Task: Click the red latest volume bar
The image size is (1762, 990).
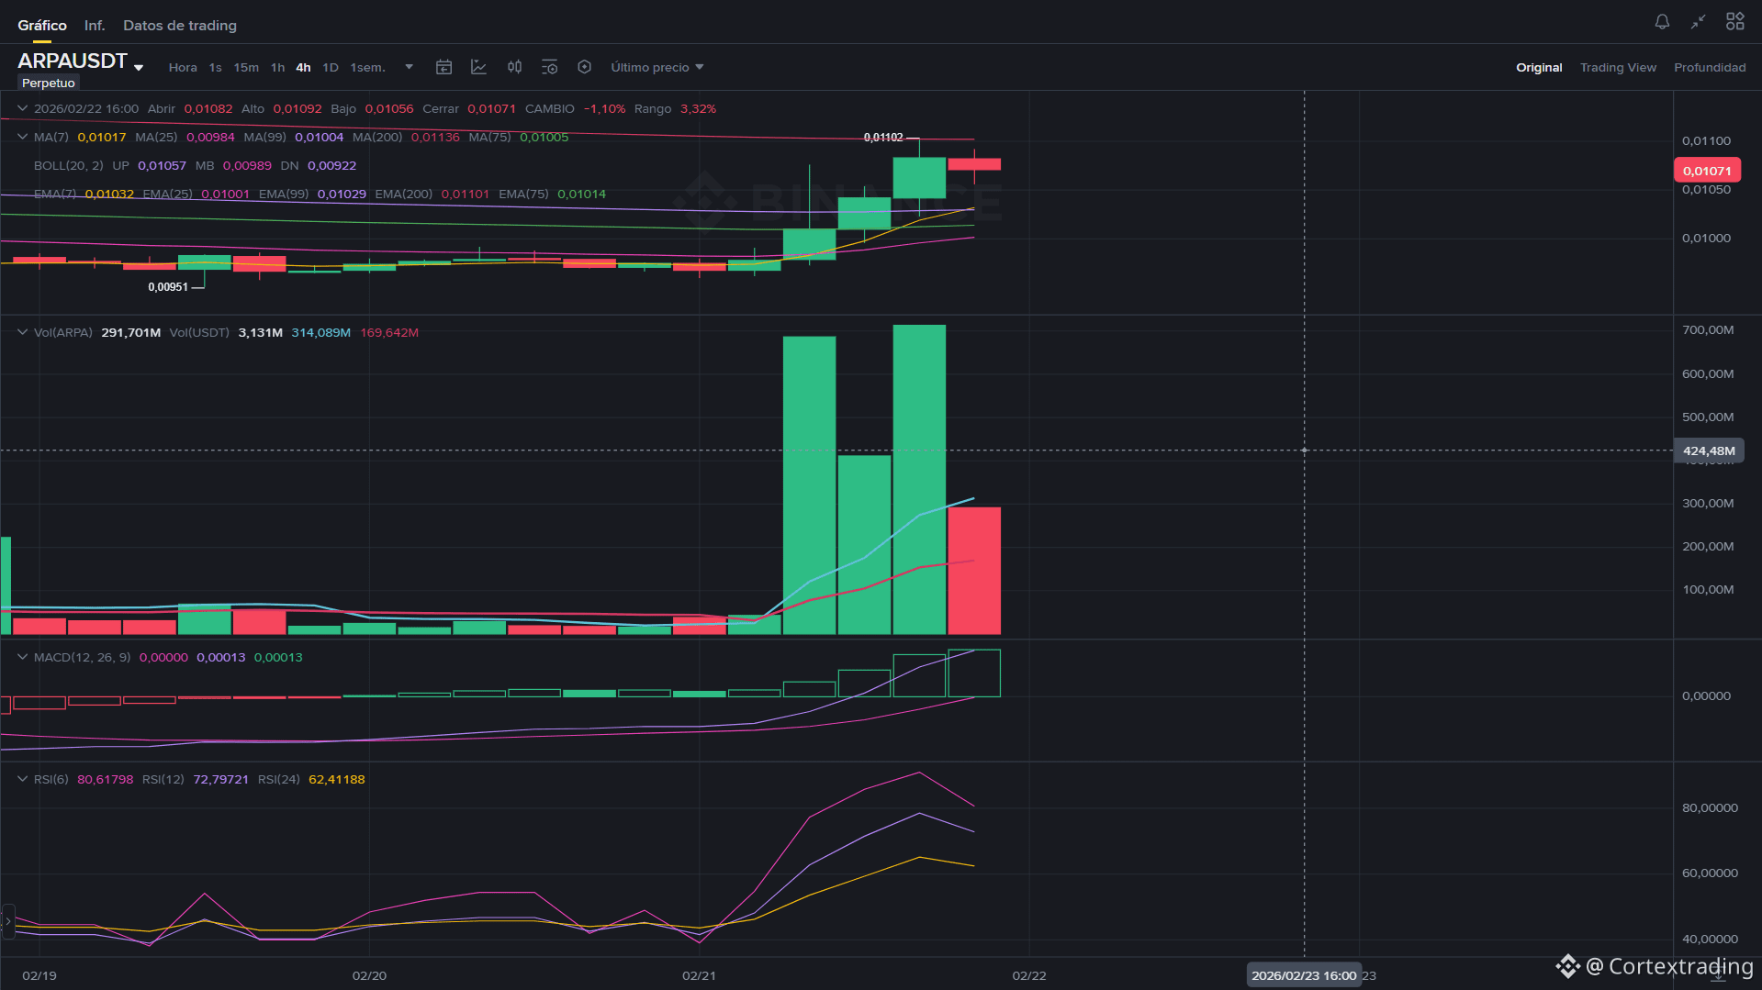Action: 974,571
